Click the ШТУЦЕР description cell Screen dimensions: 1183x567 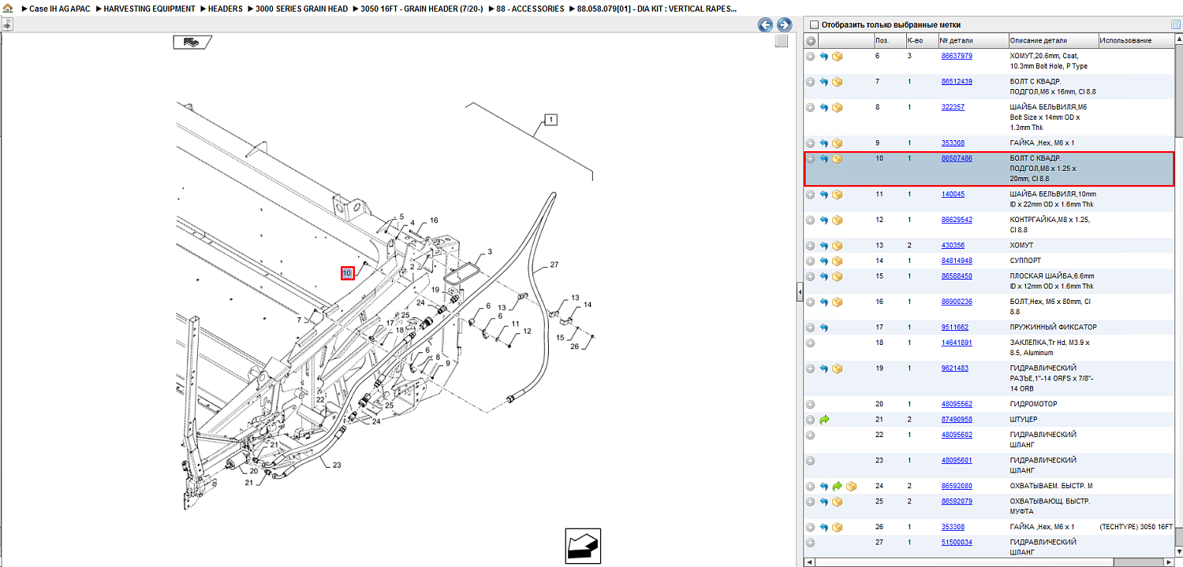pyautogui.click(x=1024, y=420)
